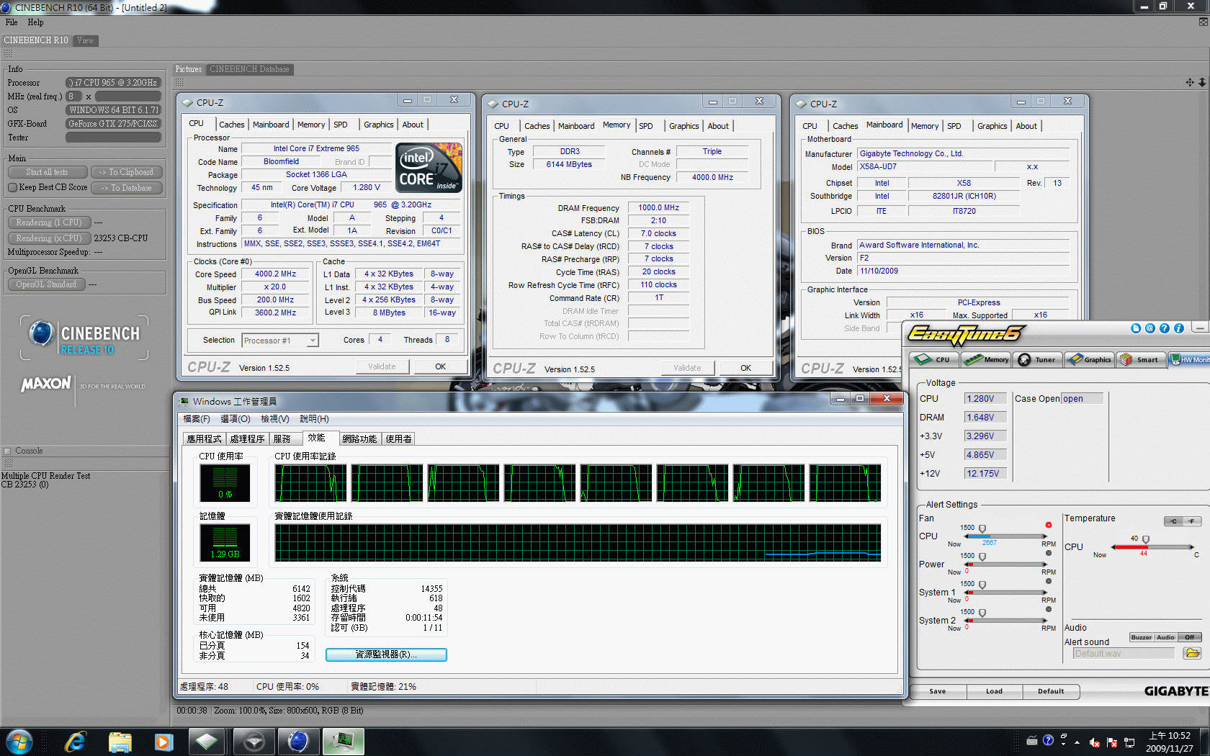The image size is (1210, 756).
Task: Adjust CPU temperature alert slider
Action: coord(1146,539)
